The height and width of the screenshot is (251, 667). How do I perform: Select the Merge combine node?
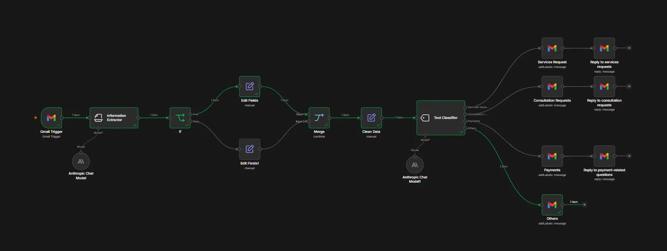click(x=319, y=118)
